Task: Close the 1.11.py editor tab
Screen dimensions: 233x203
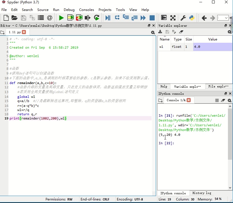Action: [x=24, y=32]
